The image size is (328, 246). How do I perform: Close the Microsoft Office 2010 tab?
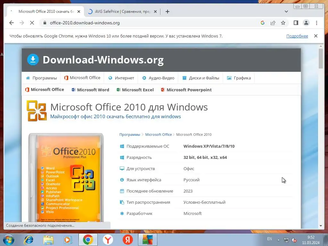(x=79, y=12)
